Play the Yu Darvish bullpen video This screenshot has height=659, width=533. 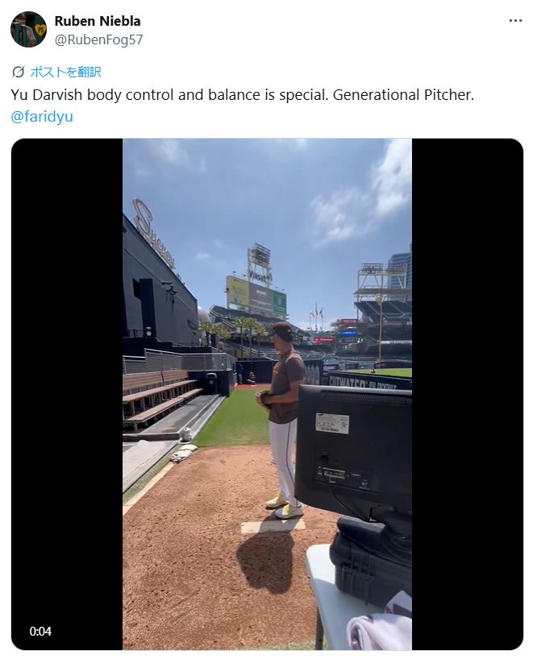tap(267, 394)
